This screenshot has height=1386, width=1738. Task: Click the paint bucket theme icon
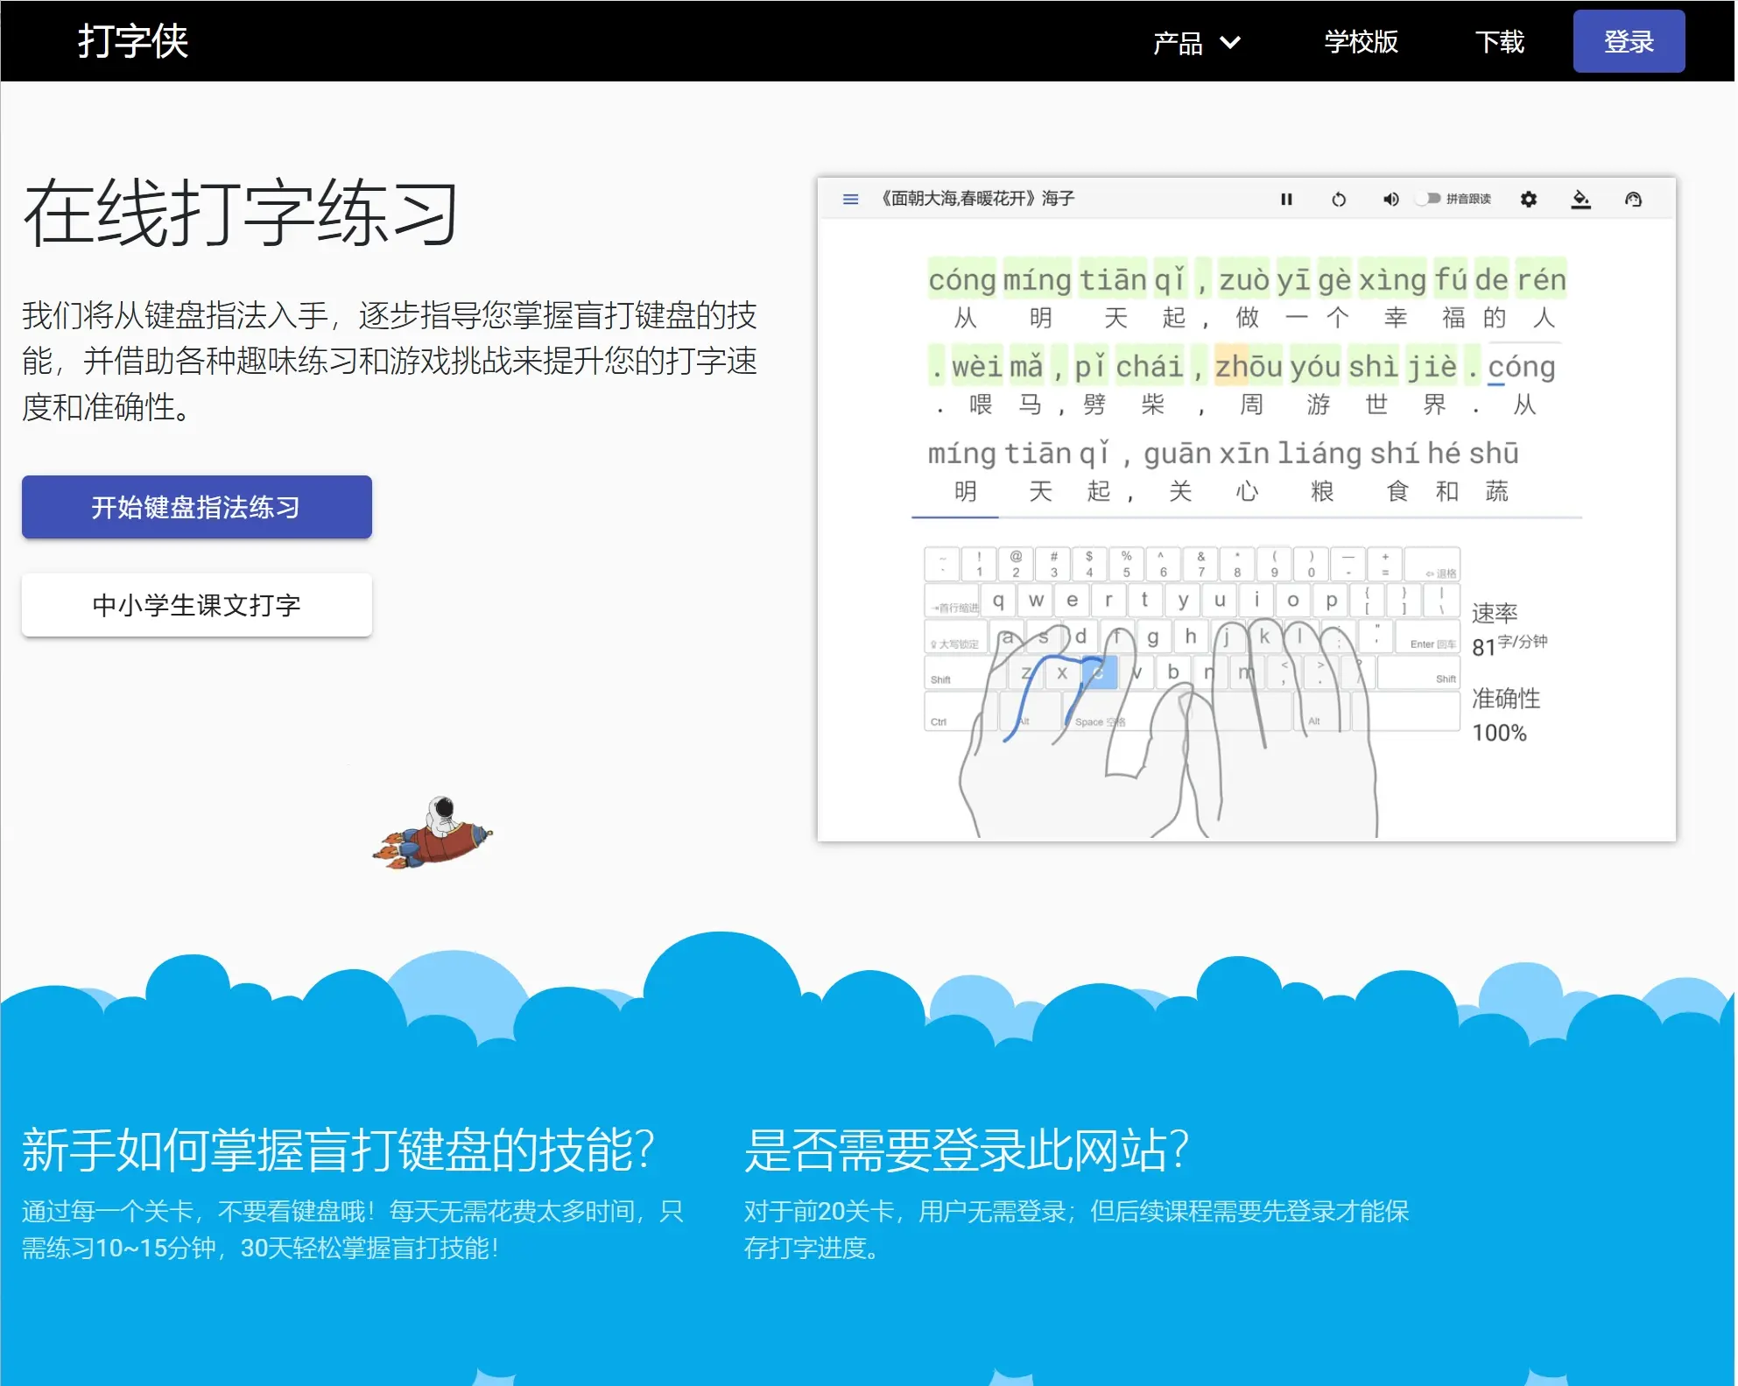click(x=1580, y=200)
